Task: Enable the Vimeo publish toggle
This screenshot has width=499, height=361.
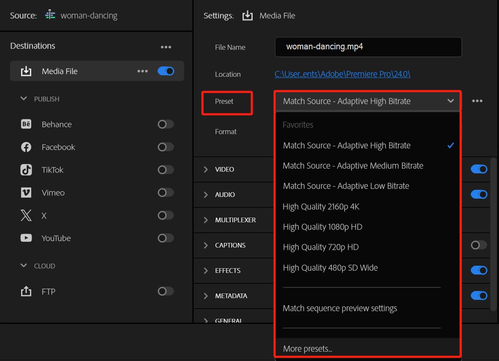Action: pyautogui.click(x=166, y=192)
